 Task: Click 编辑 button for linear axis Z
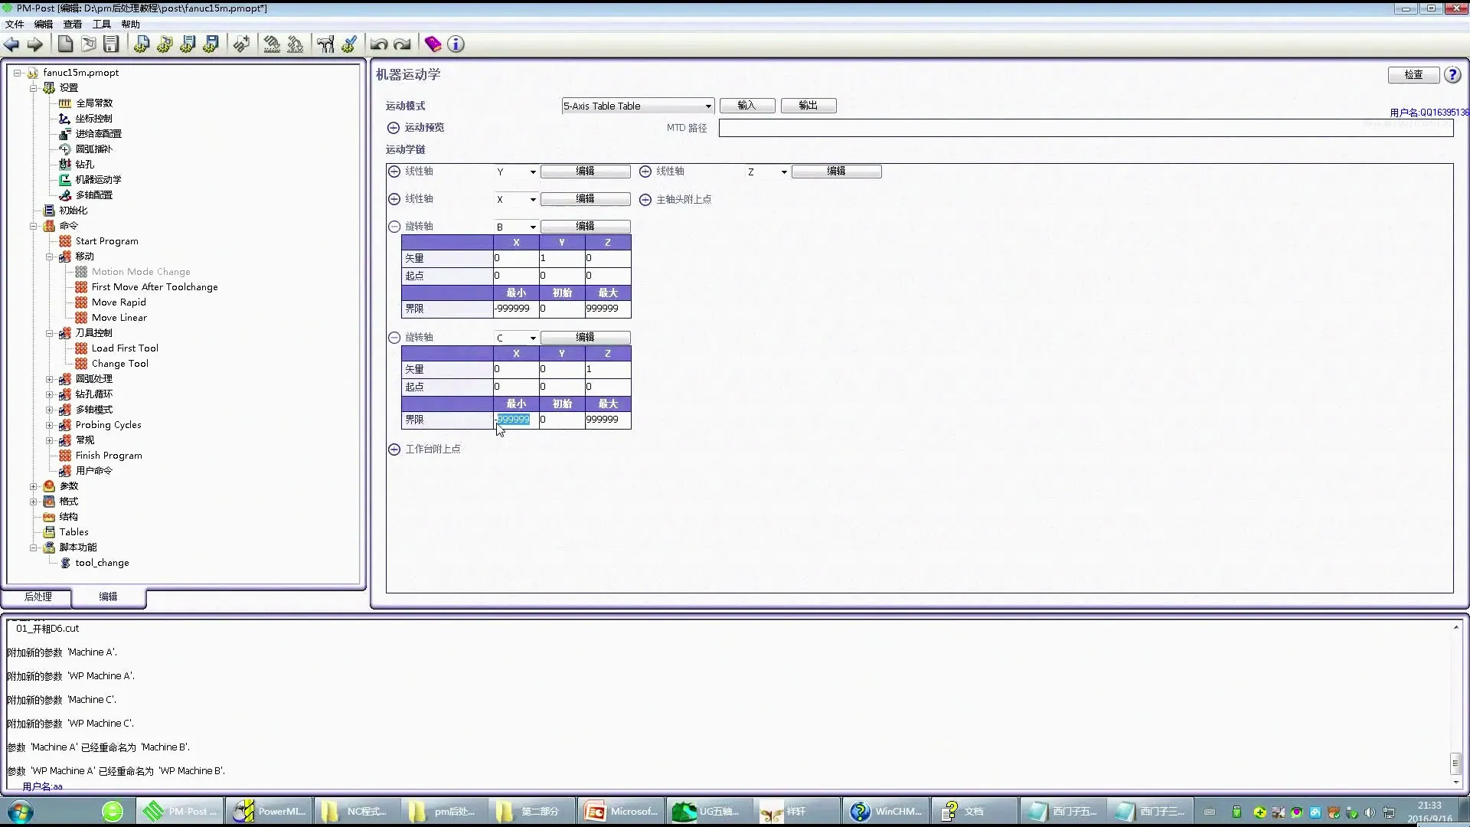(x=836, y=172)
